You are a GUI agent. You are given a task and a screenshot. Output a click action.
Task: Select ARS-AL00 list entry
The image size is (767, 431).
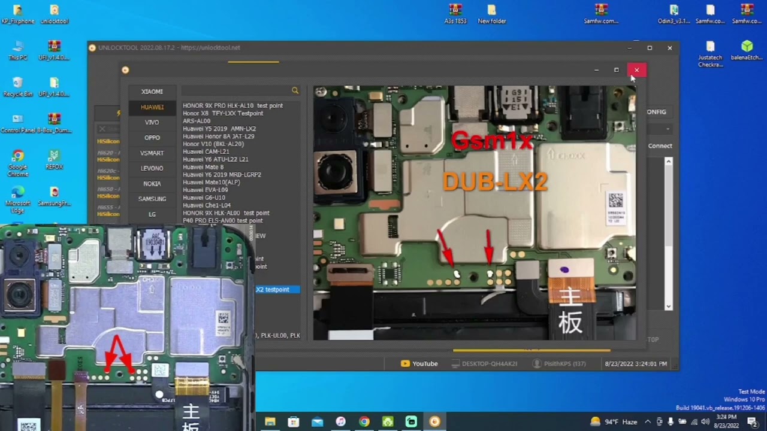[x=197, y=121]
